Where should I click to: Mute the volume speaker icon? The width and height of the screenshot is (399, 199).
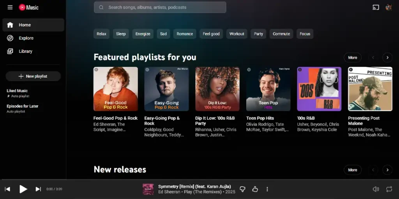376,189
